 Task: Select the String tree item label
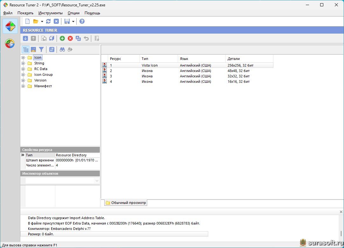(39, 63)
